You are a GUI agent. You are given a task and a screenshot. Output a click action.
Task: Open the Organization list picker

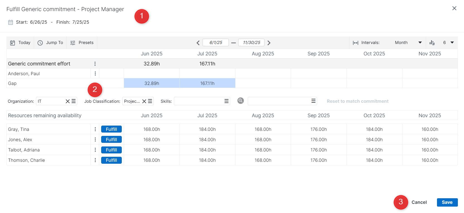click(x=74, y=101)
